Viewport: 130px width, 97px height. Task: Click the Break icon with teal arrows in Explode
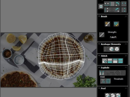tap(102, 73)
